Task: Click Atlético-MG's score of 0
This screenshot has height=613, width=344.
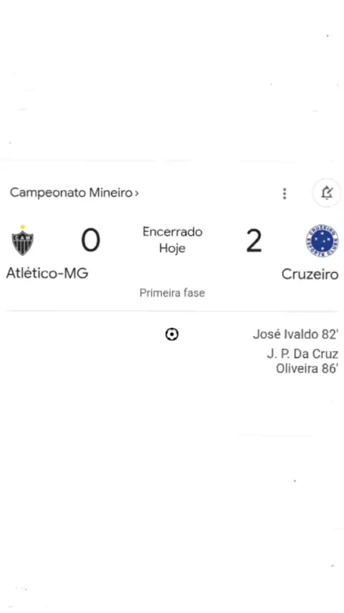Action: [90, 240]
